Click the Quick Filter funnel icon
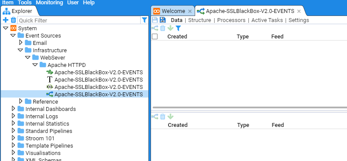 pos(144,20)
